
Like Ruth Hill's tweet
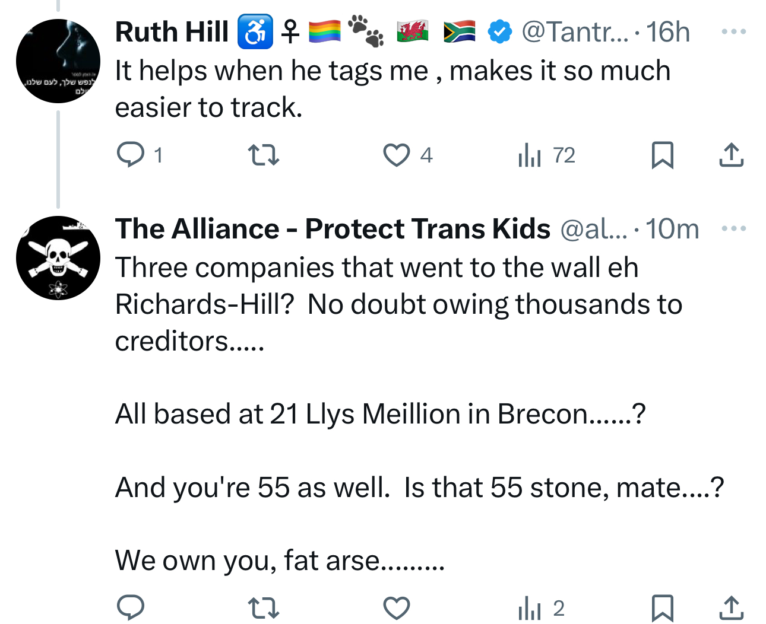[x=396, y=155]
